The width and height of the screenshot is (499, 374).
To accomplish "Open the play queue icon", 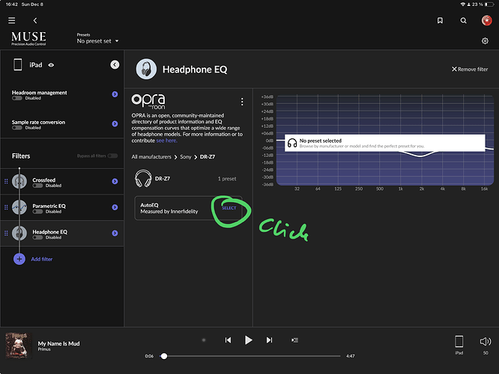I will [294, 340].
